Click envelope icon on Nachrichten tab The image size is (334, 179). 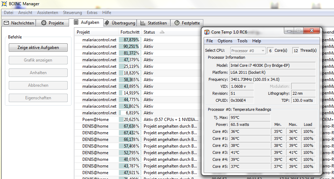[6, 23]
